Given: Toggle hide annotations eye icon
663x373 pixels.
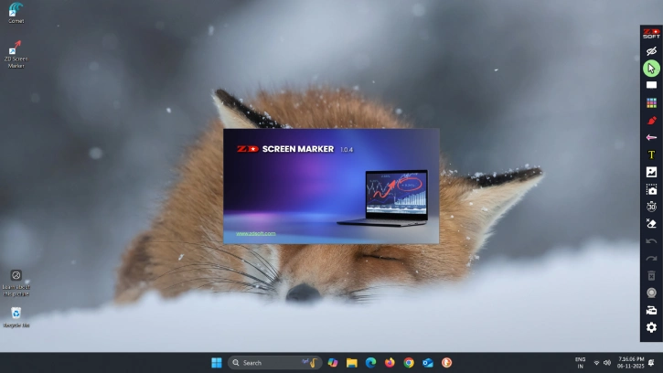Looking at the screenshot, I should (x=651, y=51).
